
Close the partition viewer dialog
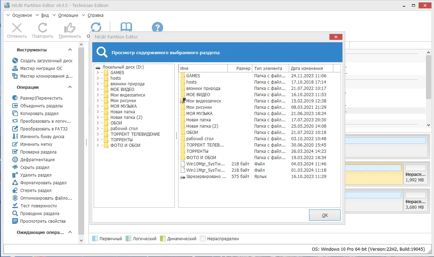coord(336,37)
